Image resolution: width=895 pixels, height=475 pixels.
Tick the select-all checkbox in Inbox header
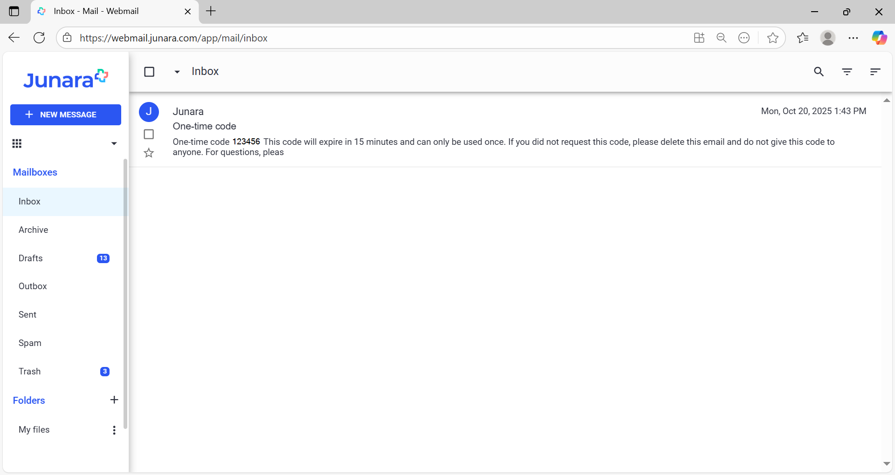(x=149, y=72)
